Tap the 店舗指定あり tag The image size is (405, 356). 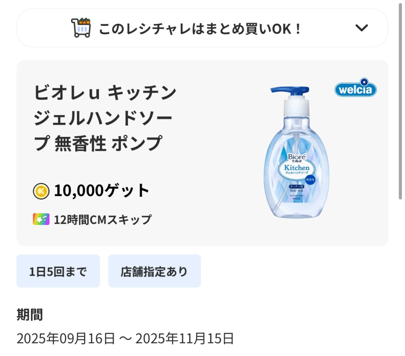click(x=154, y=271)
